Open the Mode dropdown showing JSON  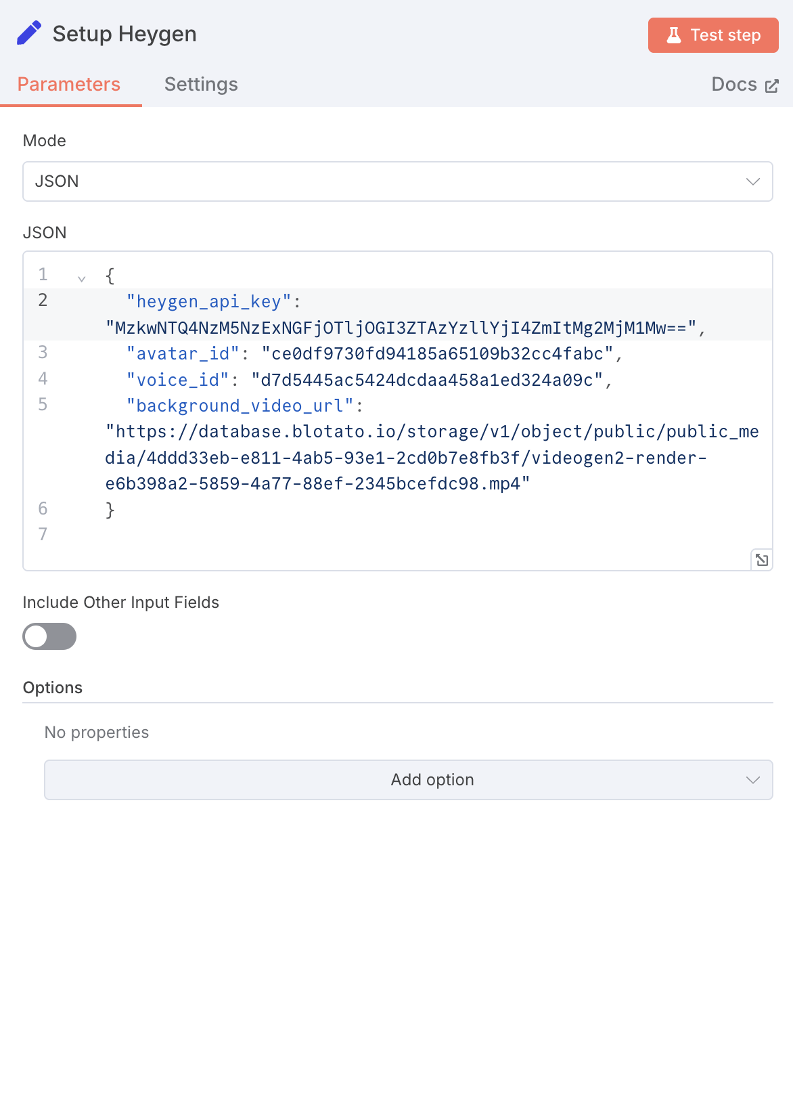point(398,181)
